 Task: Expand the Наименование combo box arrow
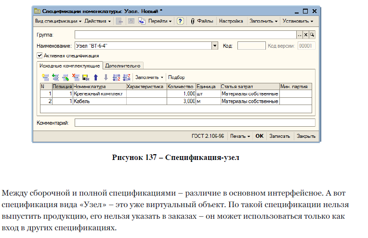(x=215, y=46)
